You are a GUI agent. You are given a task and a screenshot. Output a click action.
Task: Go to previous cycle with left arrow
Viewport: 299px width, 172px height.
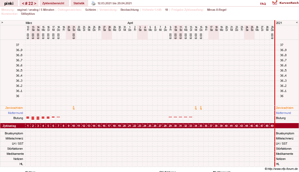[23, 3]
